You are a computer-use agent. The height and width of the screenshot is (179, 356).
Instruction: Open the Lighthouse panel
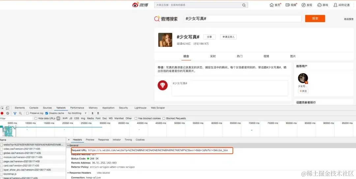[x=140, y=108]
